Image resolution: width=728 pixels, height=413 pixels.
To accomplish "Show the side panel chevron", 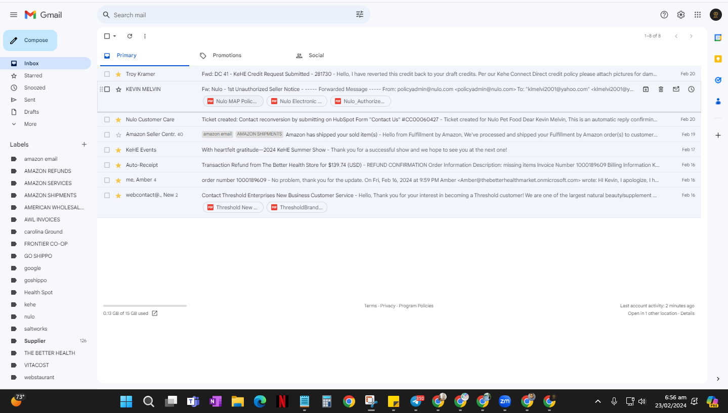I will click(x=718, y=379).
